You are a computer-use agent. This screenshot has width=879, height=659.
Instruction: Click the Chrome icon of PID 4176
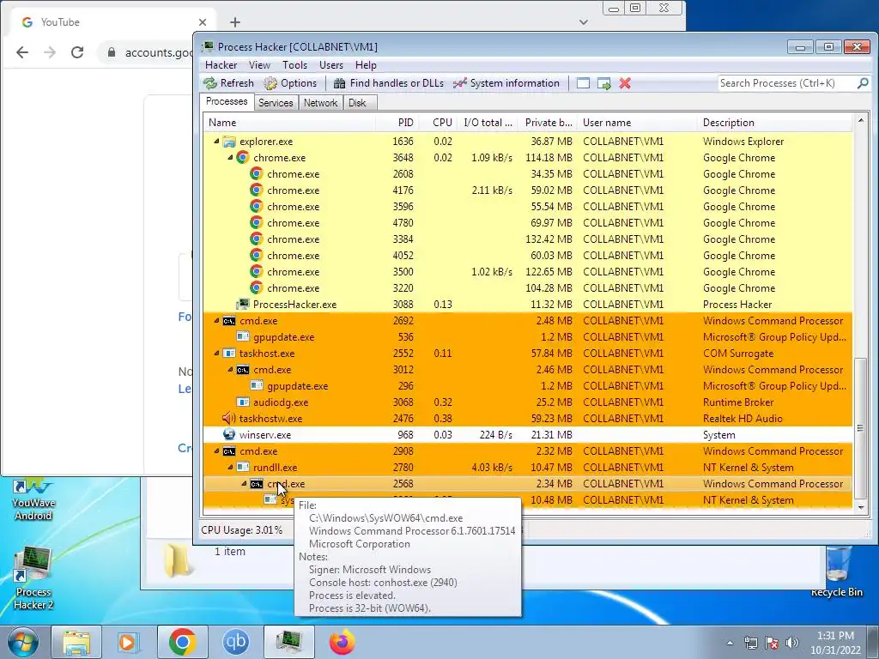coord(256,190)
